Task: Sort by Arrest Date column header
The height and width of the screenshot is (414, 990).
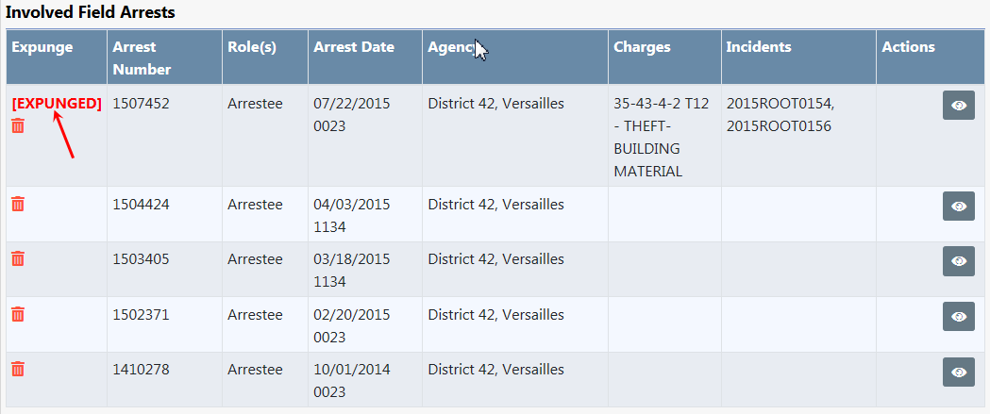Action: pyautogui.click(x=354, y=47)
